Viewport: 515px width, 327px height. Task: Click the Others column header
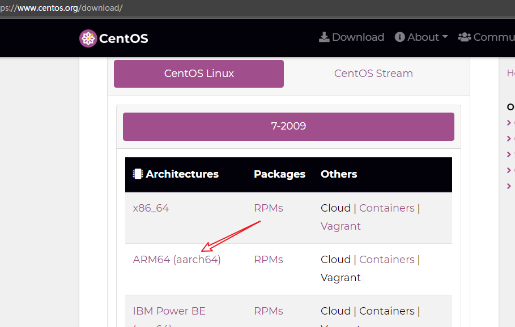point(339,174)
